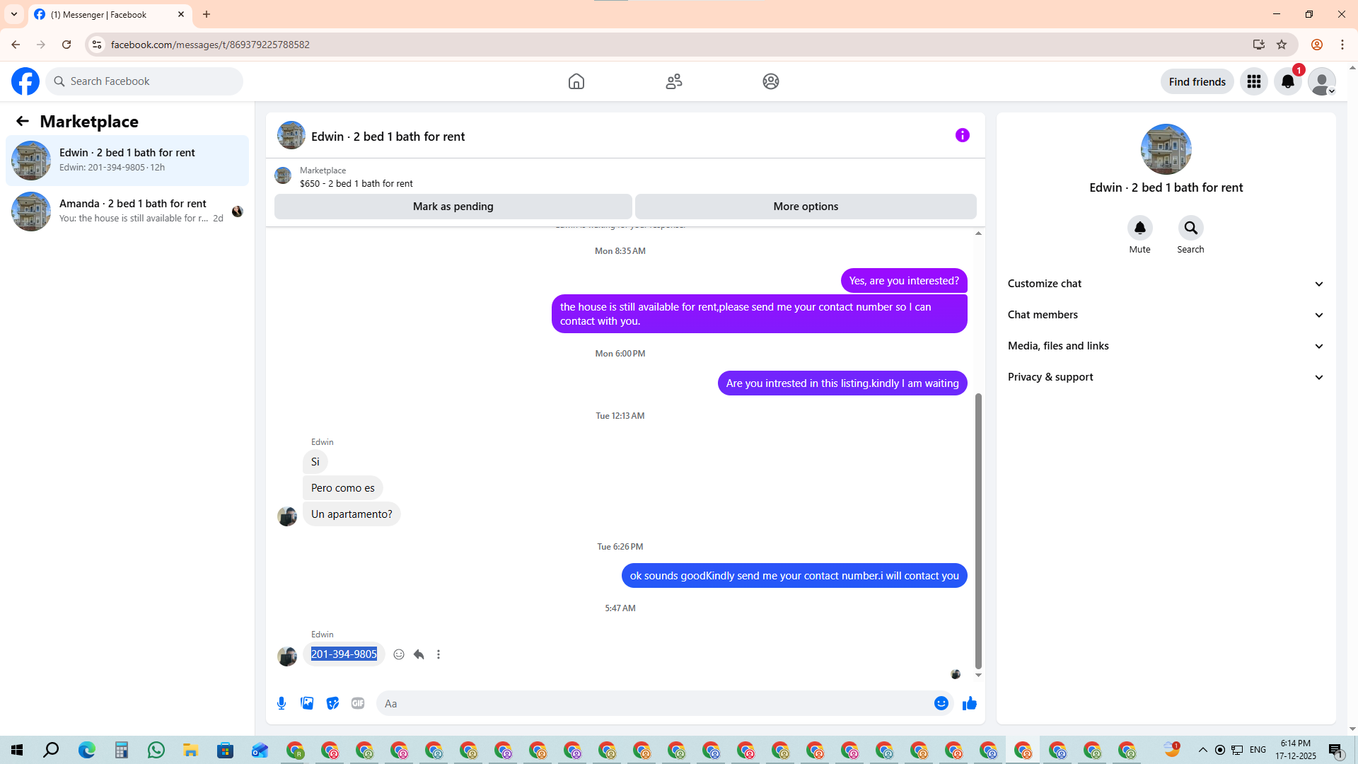
Task: Click the chat scrollbar thumb
Action: (x=978, y=531)
